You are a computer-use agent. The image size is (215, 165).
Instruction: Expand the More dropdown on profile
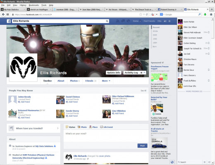click(x=106, y=81)
